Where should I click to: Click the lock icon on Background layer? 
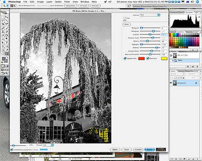pyautogui.click(x=196, y=83)
